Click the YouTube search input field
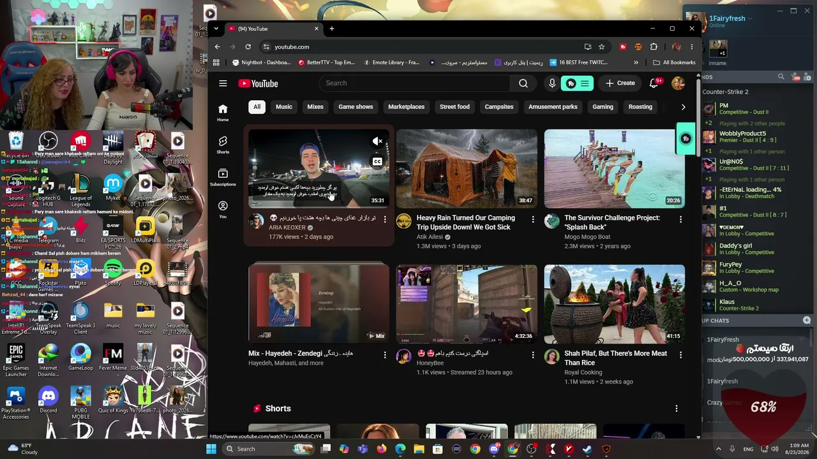This screenshot has width=817, height=459. tap(414, 83)
